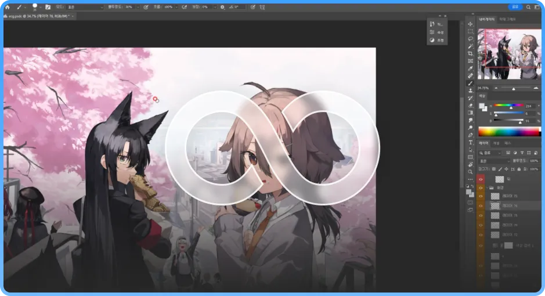The width and height of the screenshot is (545, 296).
Task: Toggle visibility of 레이어 75
Action: pos(481,215)
